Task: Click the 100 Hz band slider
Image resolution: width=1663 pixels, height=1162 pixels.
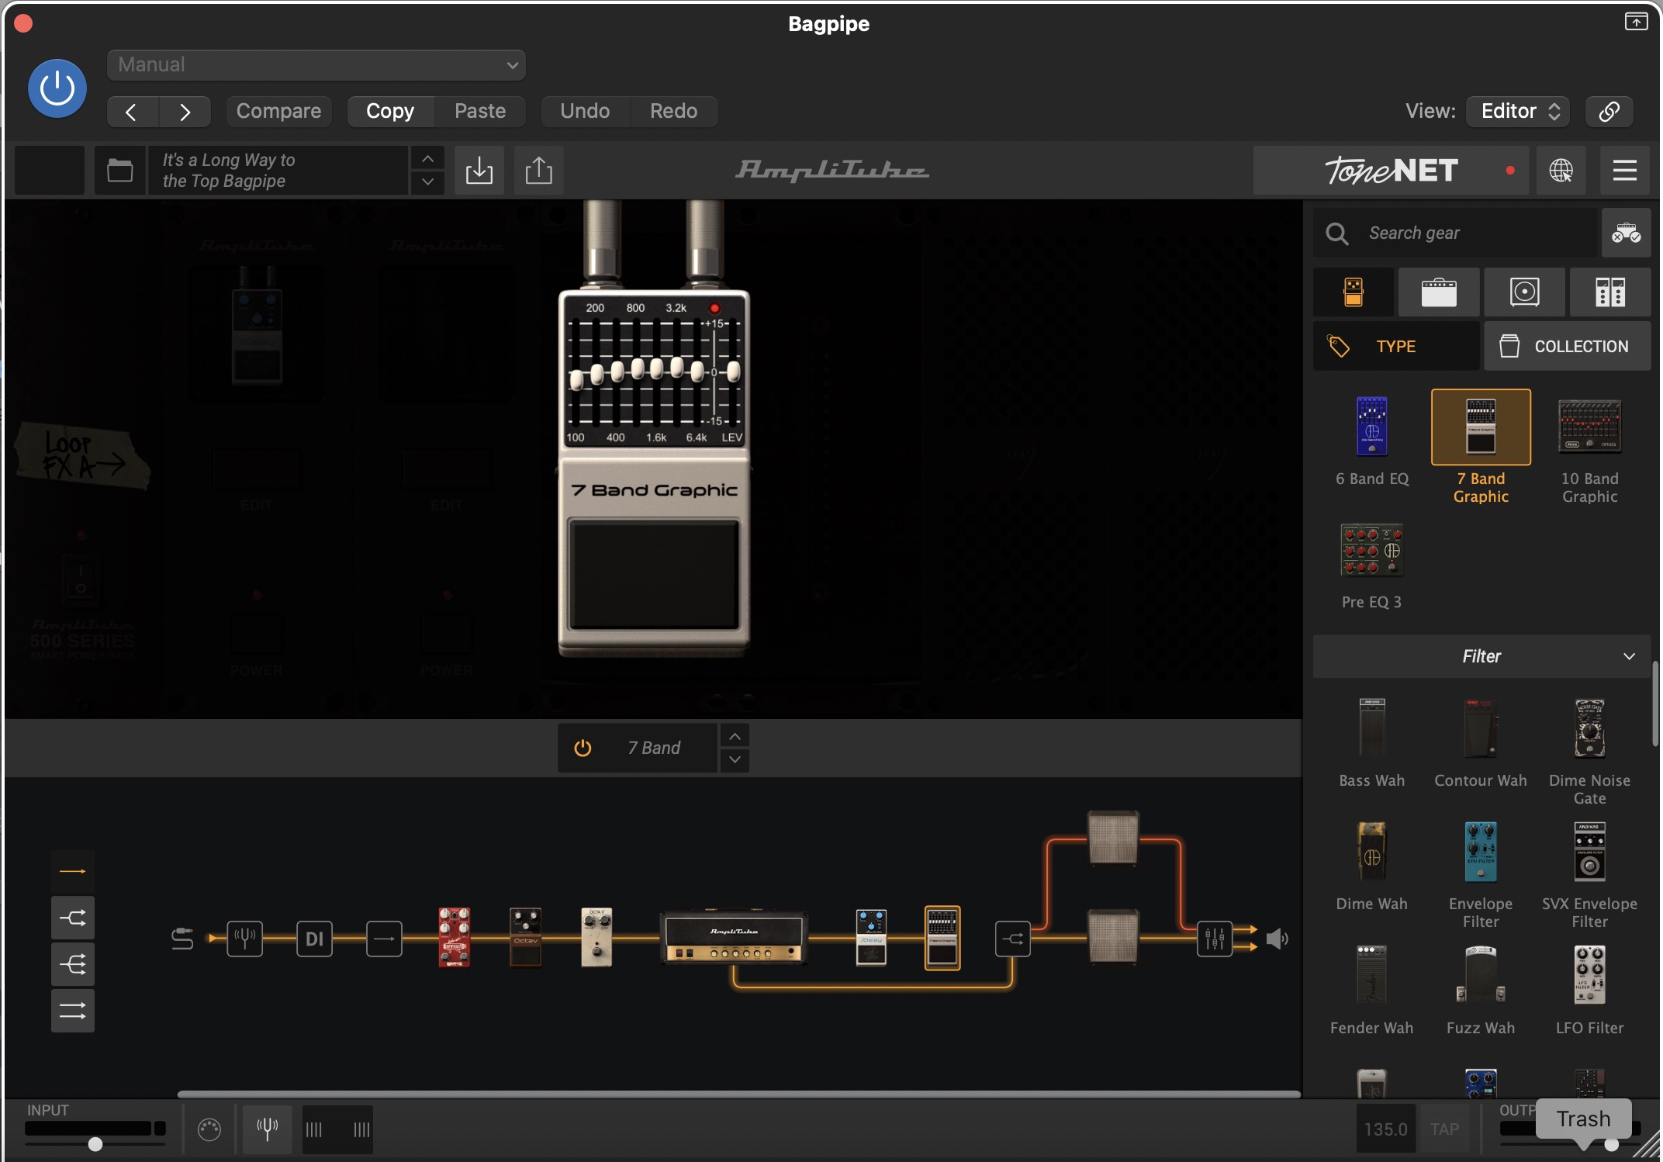Action: click(x=576, y=379)
